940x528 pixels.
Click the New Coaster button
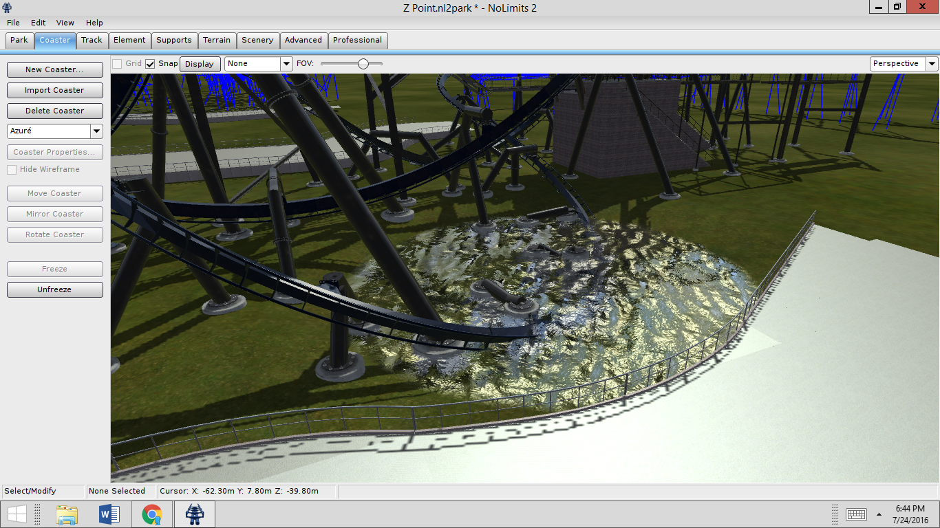click(54, 69)
